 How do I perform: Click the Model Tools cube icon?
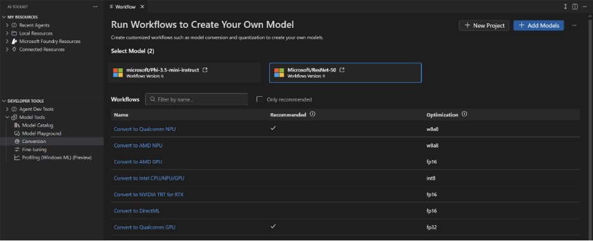(x=15, y=117)
